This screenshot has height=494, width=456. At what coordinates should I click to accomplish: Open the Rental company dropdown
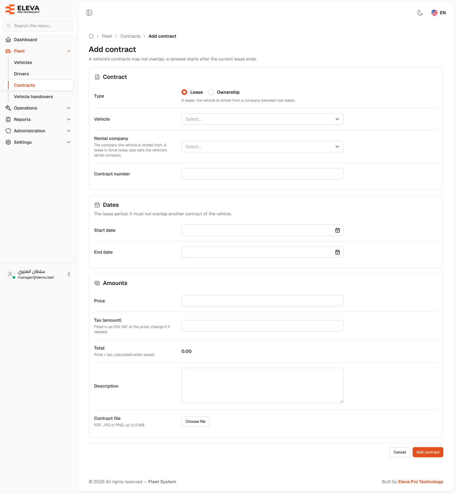click(263, 147)
